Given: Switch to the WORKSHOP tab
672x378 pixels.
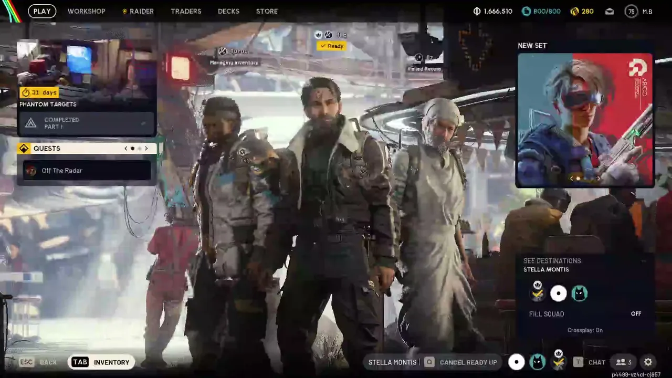Looking at the screenshot, I should point(86,11).
